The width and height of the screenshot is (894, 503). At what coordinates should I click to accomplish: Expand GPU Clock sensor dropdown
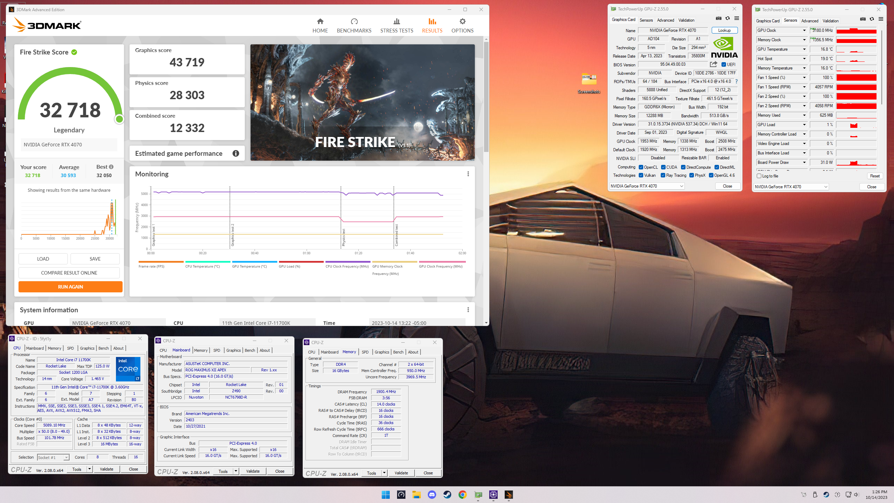[804, 30]
